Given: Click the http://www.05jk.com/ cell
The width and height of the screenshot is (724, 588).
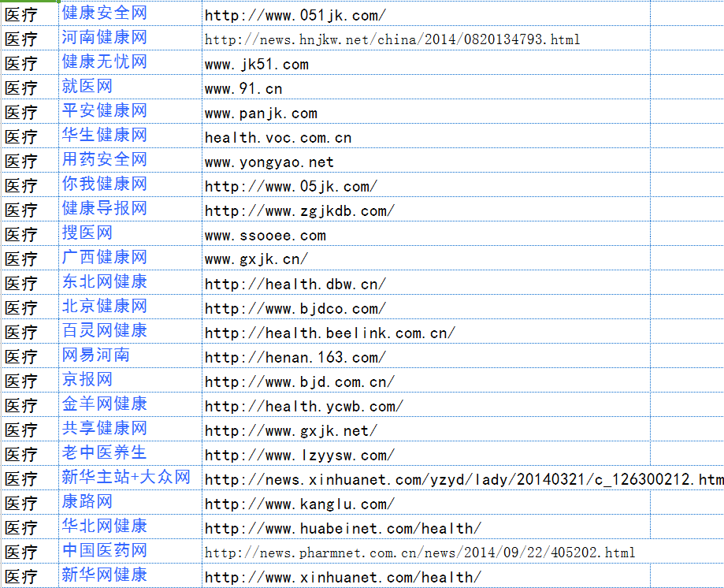Looking at the screenshot, I should [426, 184].
